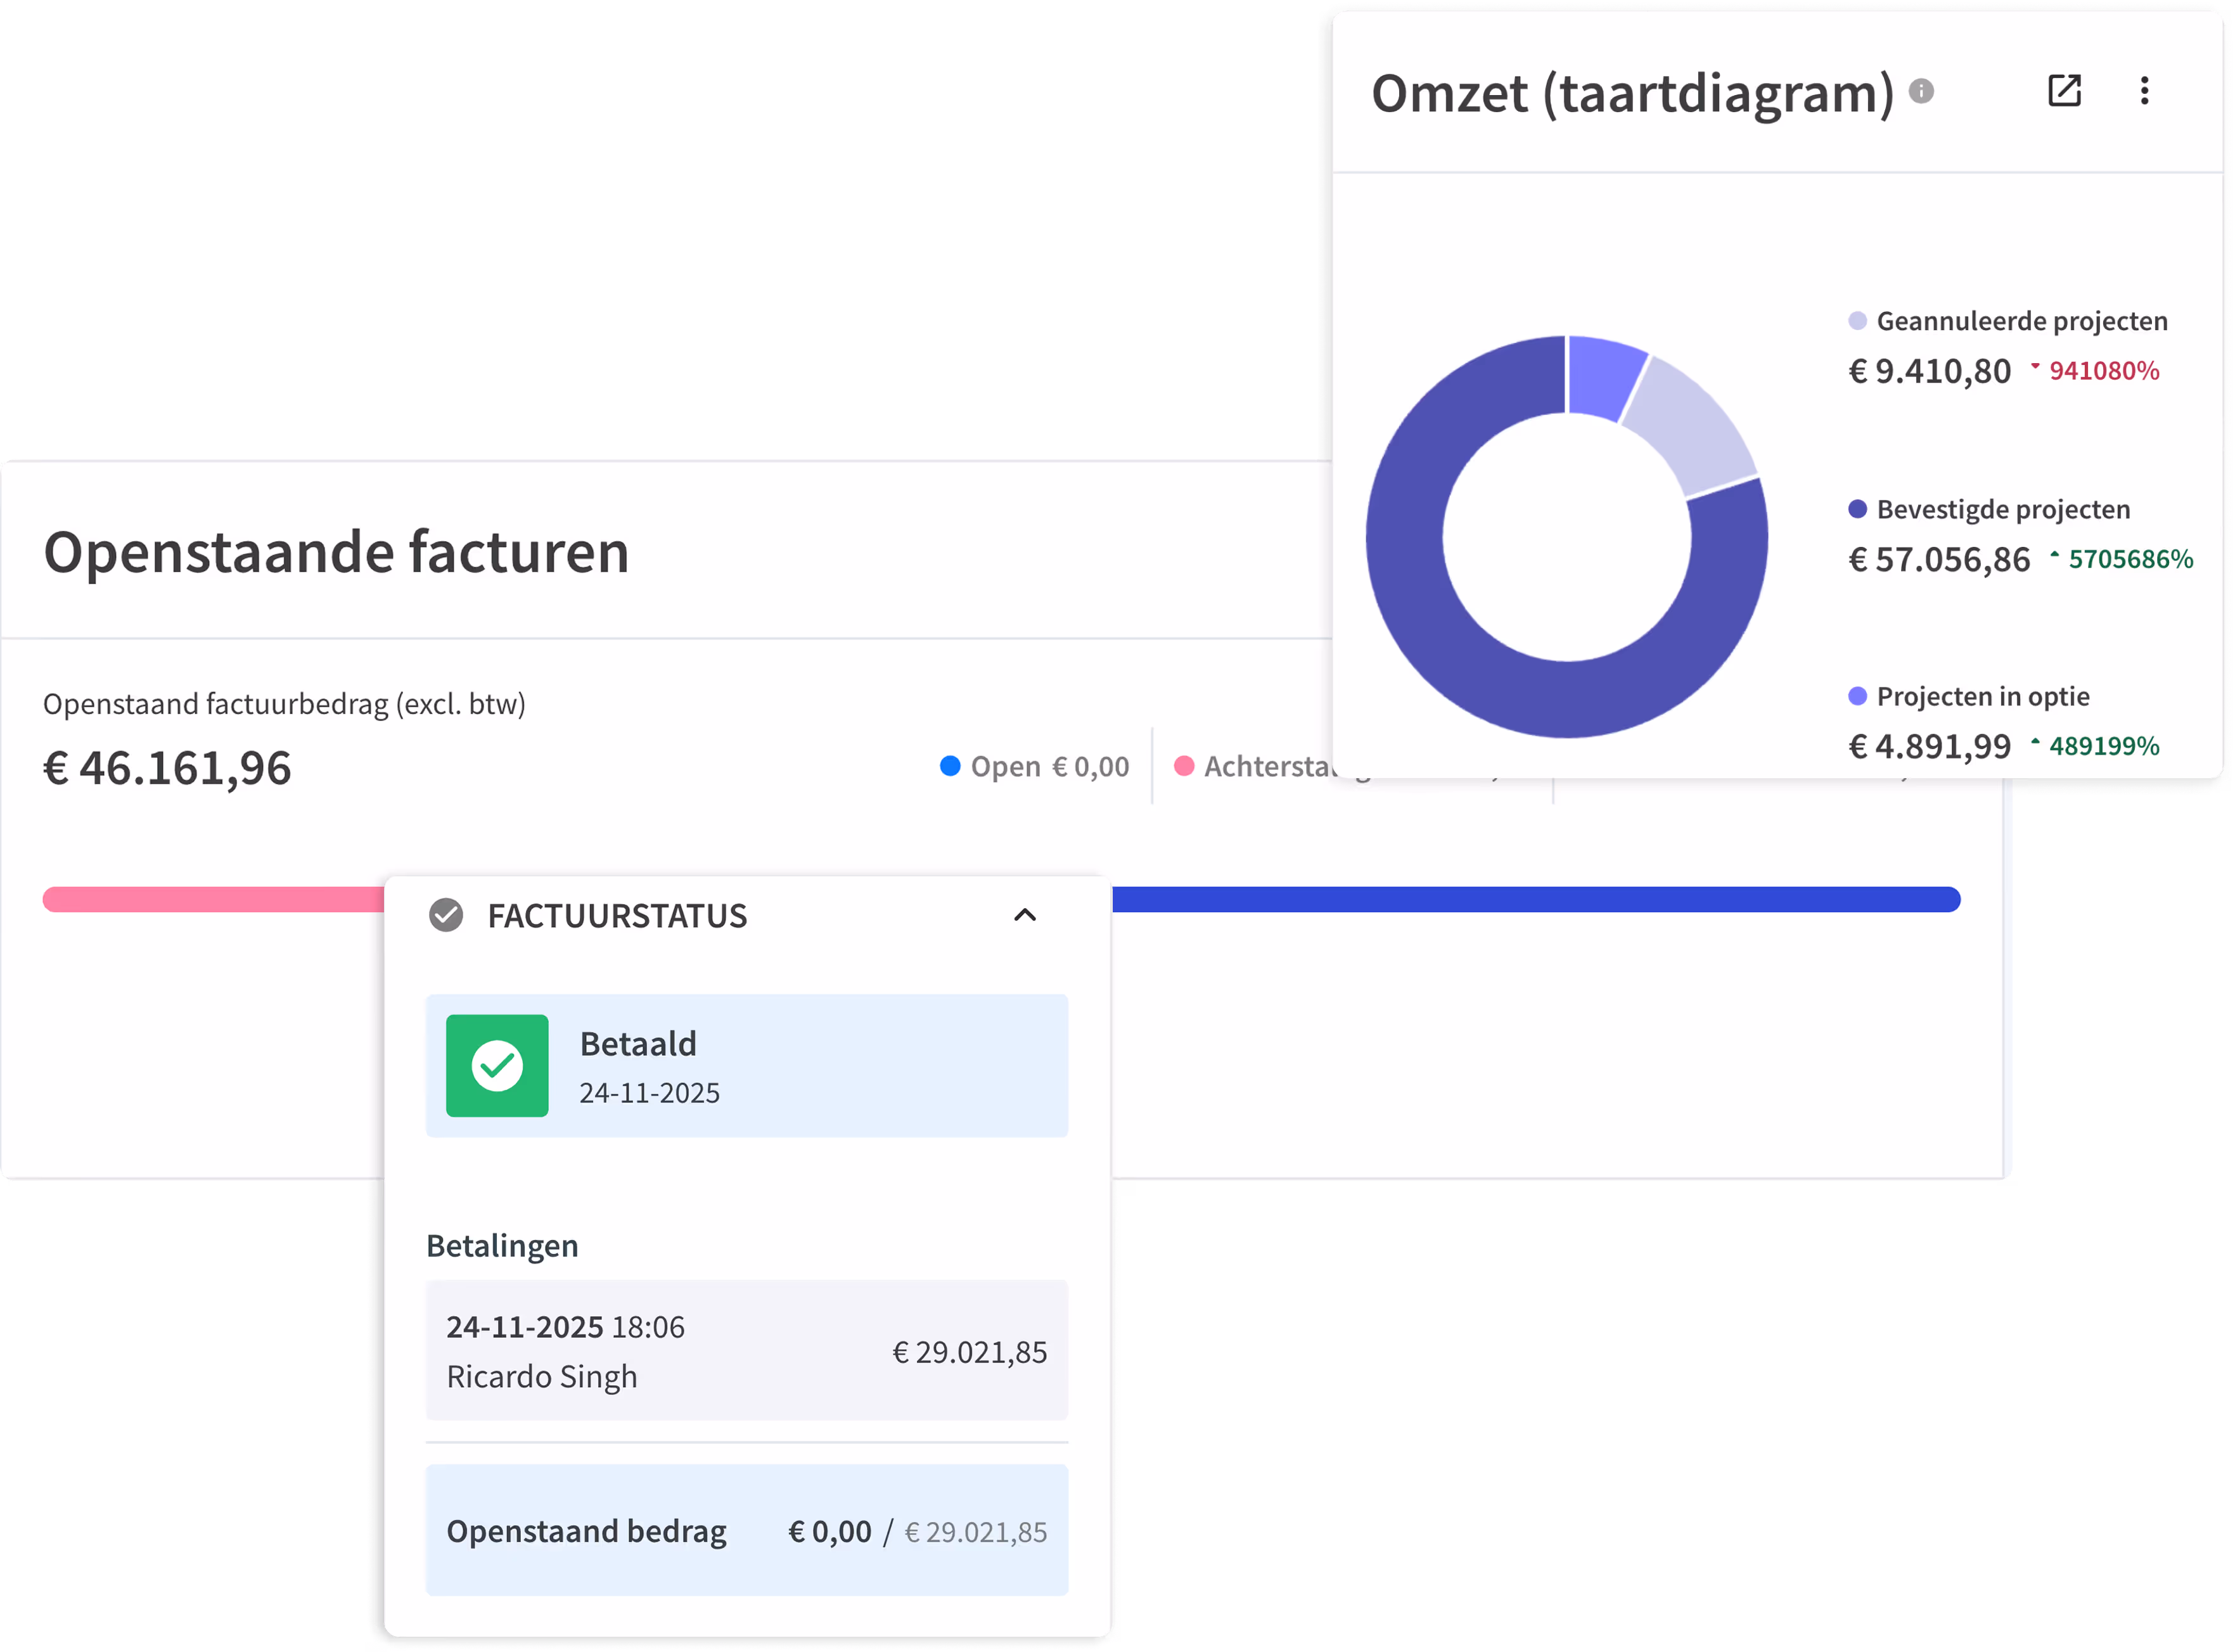Toggle Bevestigde projecten legend dot
This screenshot has height=1652, width=2235.
click(x=1857, y=509)
